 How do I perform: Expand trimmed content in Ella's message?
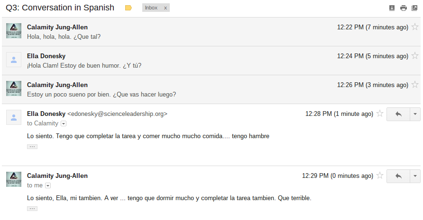coord(32,147)
